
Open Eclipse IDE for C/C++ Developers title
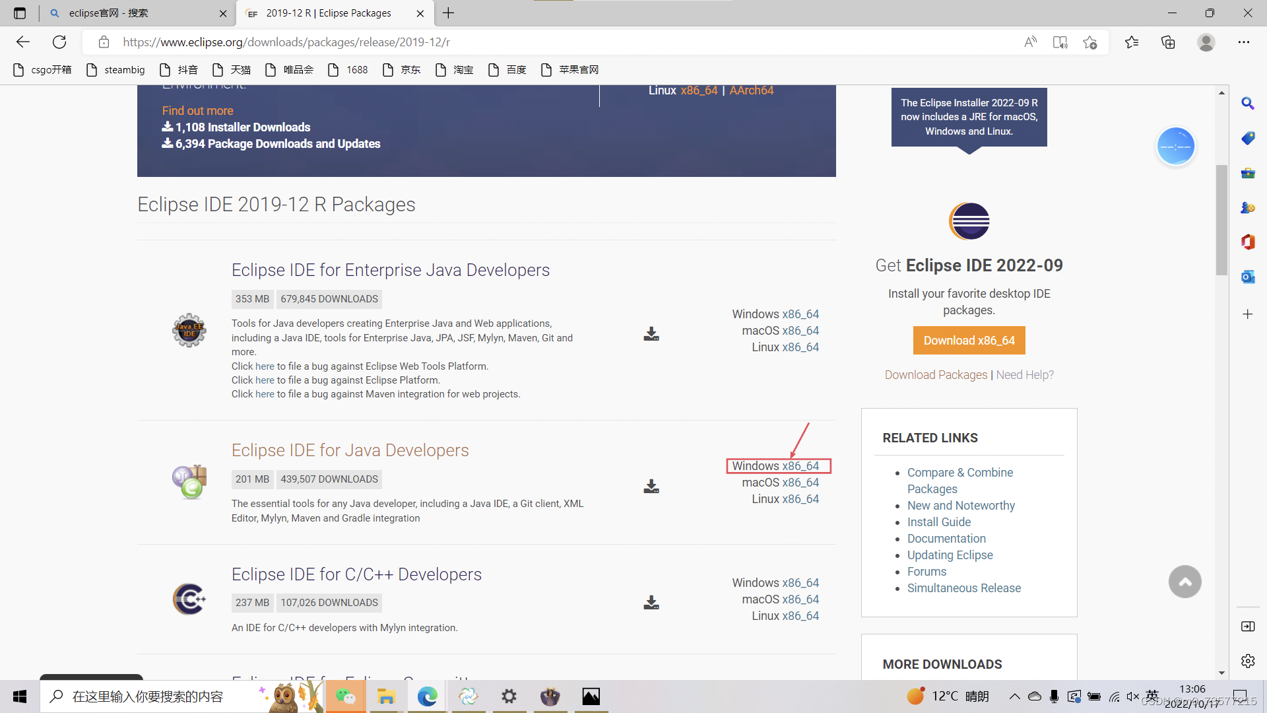pyautogui.click(x=357, y=574)
